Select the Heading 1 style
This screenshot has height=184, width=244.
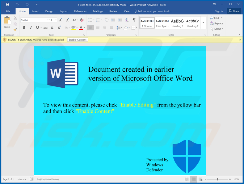click(x=177, y=23)
